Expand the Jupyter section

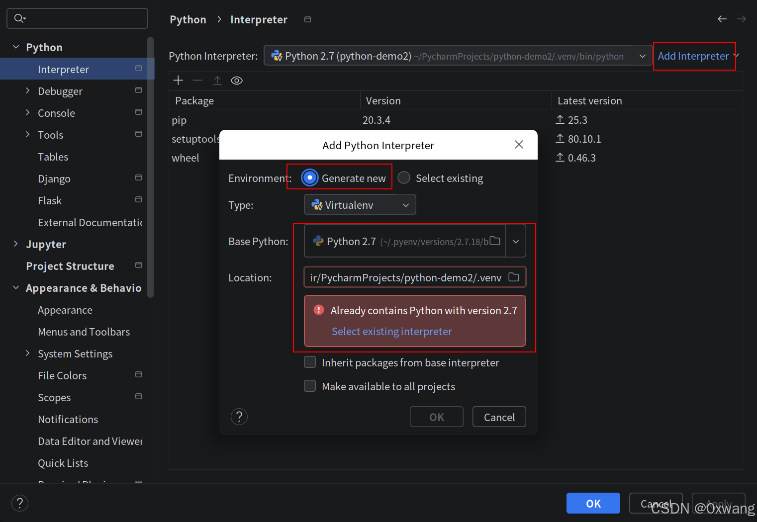pos(16,244)
